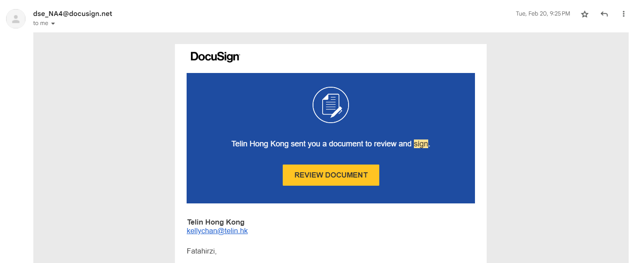Click the sender avatar icon
633x263 pixels.
coord(16,19)
